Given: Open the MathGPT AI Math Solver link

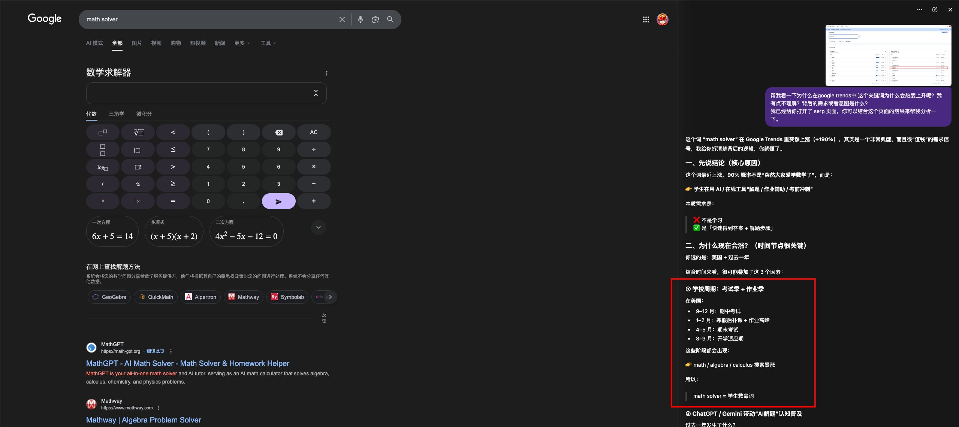Looking at the screenshot, I should click(187, 363).
